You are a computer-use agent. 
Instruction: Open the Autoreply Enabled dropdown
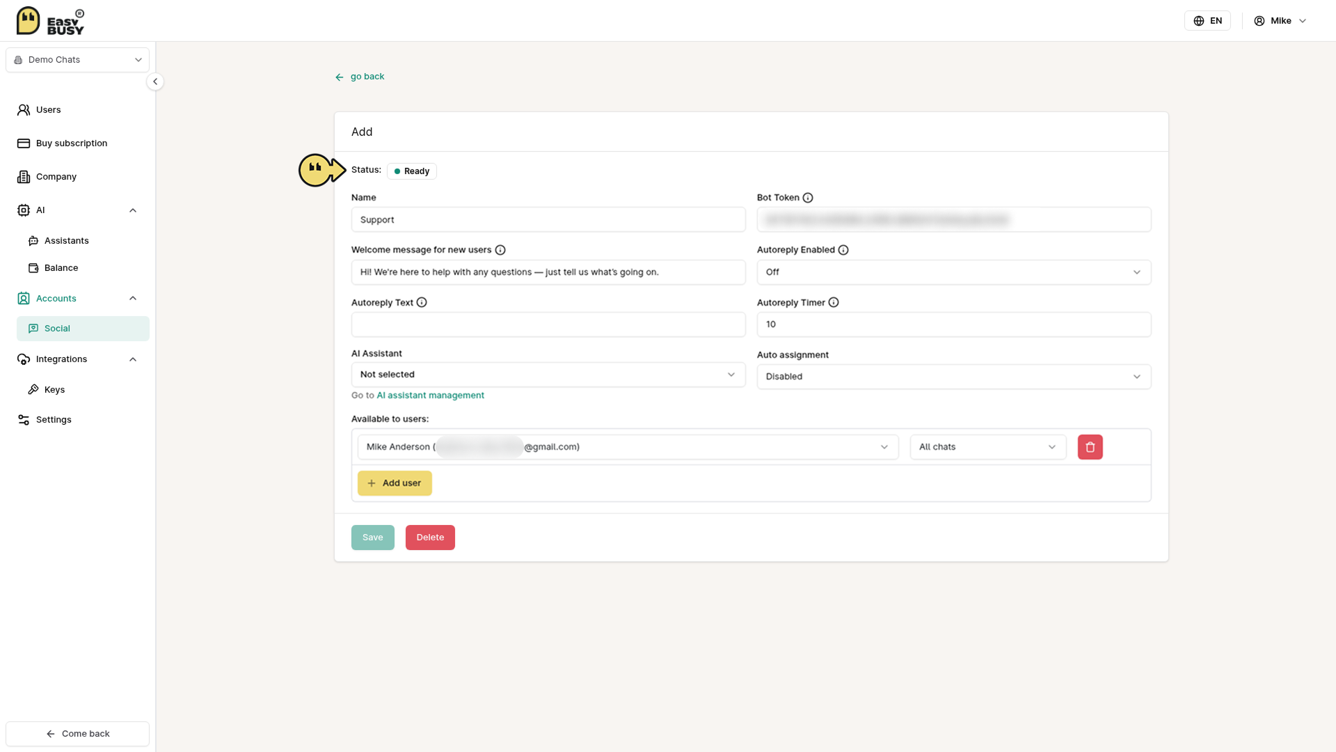pos(953,272)
